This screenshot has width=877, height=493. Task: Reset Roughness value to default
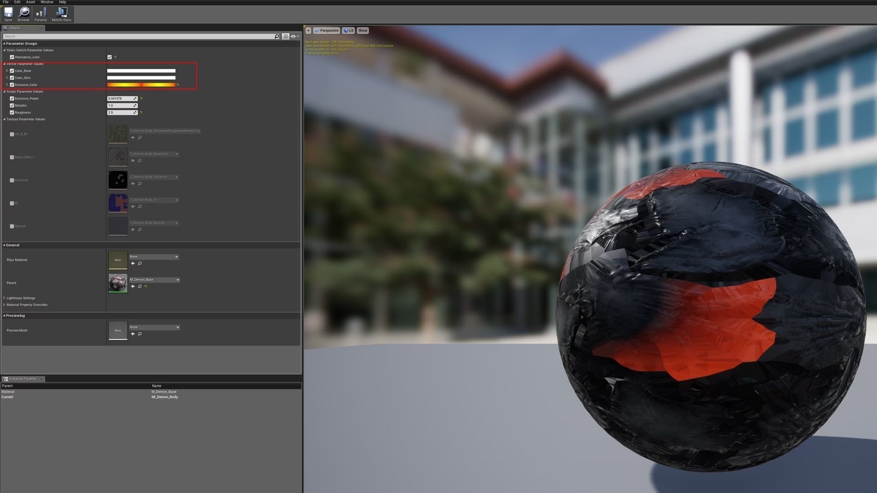[x=141, y=113]
